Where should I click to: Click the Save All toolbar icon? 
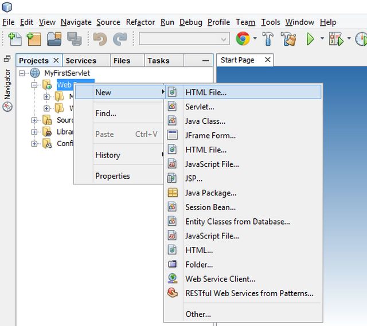(75, 39)
